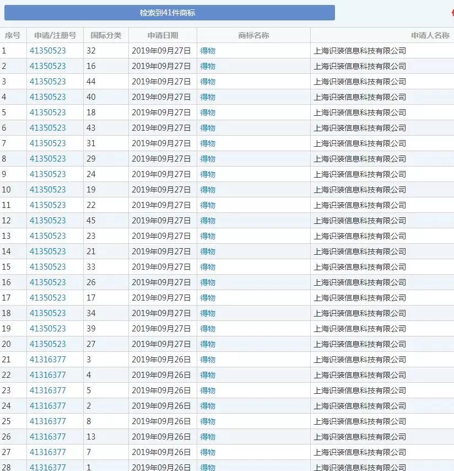The image size is (454, 471).
Task: Click the red icon at top right corner
Action: (x=452, y=13)
